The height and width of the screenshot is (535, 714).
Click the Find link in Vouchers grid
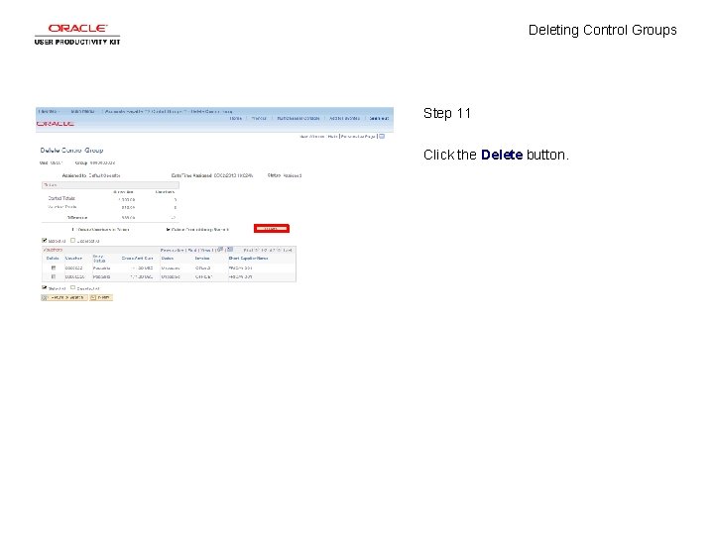(192, 251)
